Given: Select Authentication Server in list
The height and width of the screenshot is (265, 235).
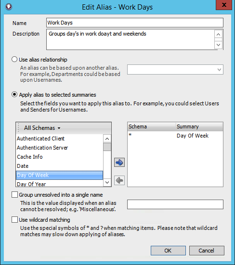Looking at the screenshot, I should (60, 148).
